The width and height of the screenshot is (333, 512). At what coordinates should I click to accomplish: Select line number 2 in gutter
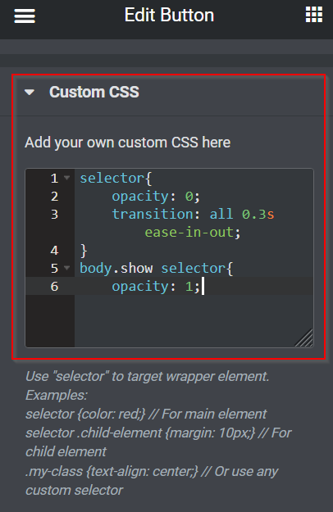pyautogui.click(x=54, y=197)
